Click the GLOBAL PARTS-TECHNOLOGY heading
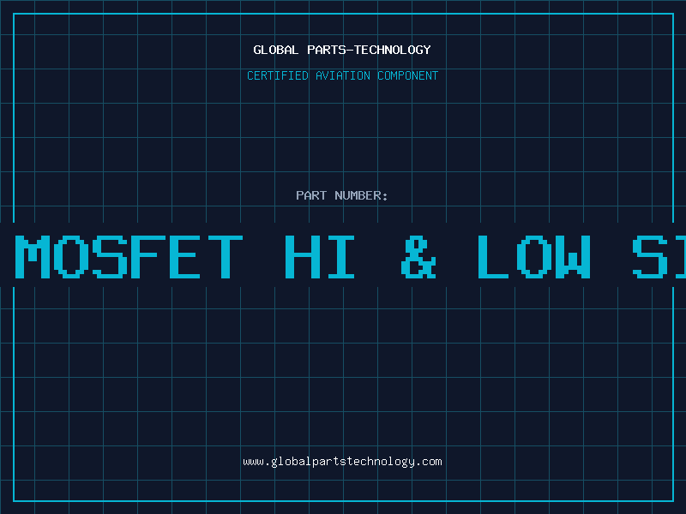Viewport: 686px width, 514px height. [x=342, y=50]
